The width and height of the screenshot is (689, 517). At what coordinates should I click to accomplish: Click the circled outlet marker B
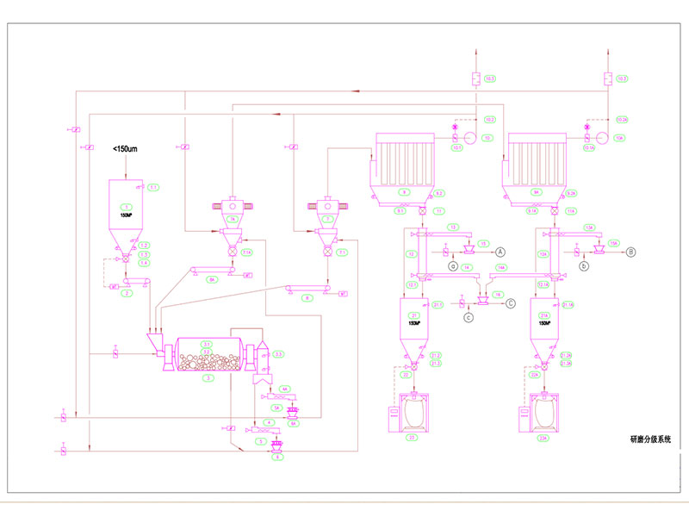click(631, 252)
